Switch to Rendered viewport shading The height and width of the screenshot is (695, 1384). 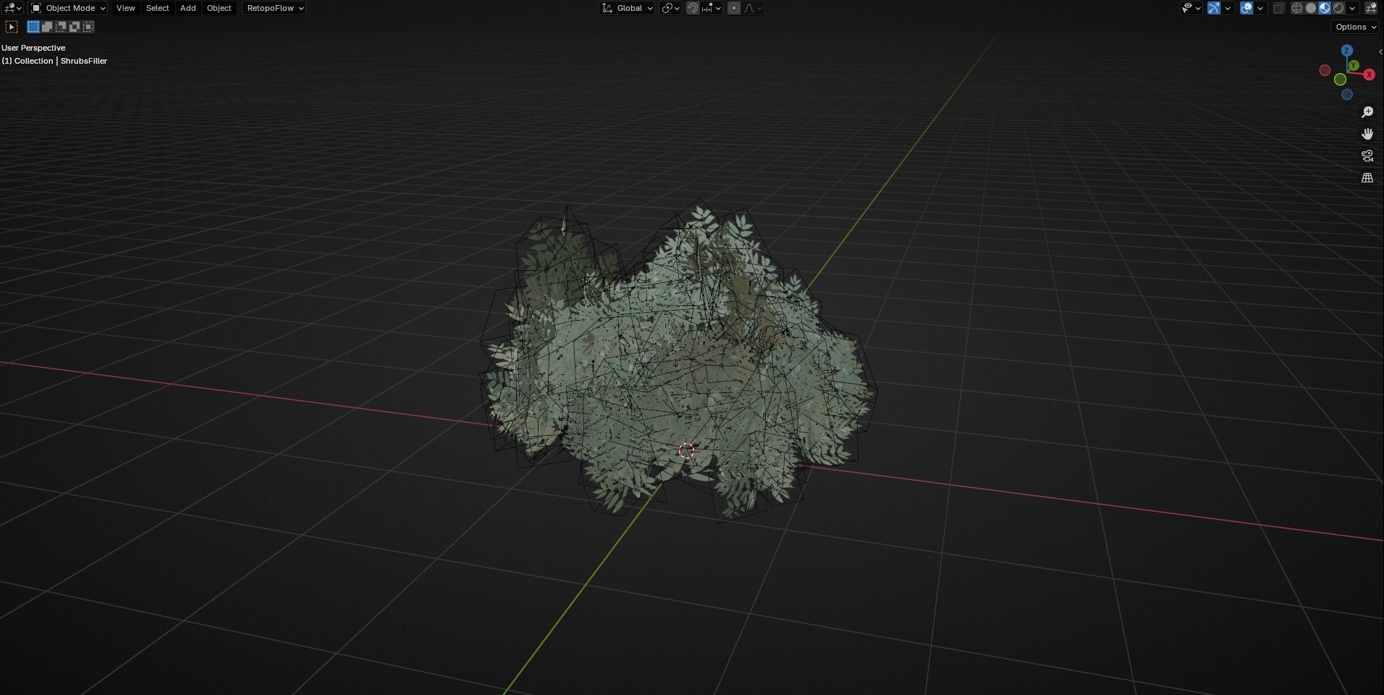click(x=1340, y=8)
